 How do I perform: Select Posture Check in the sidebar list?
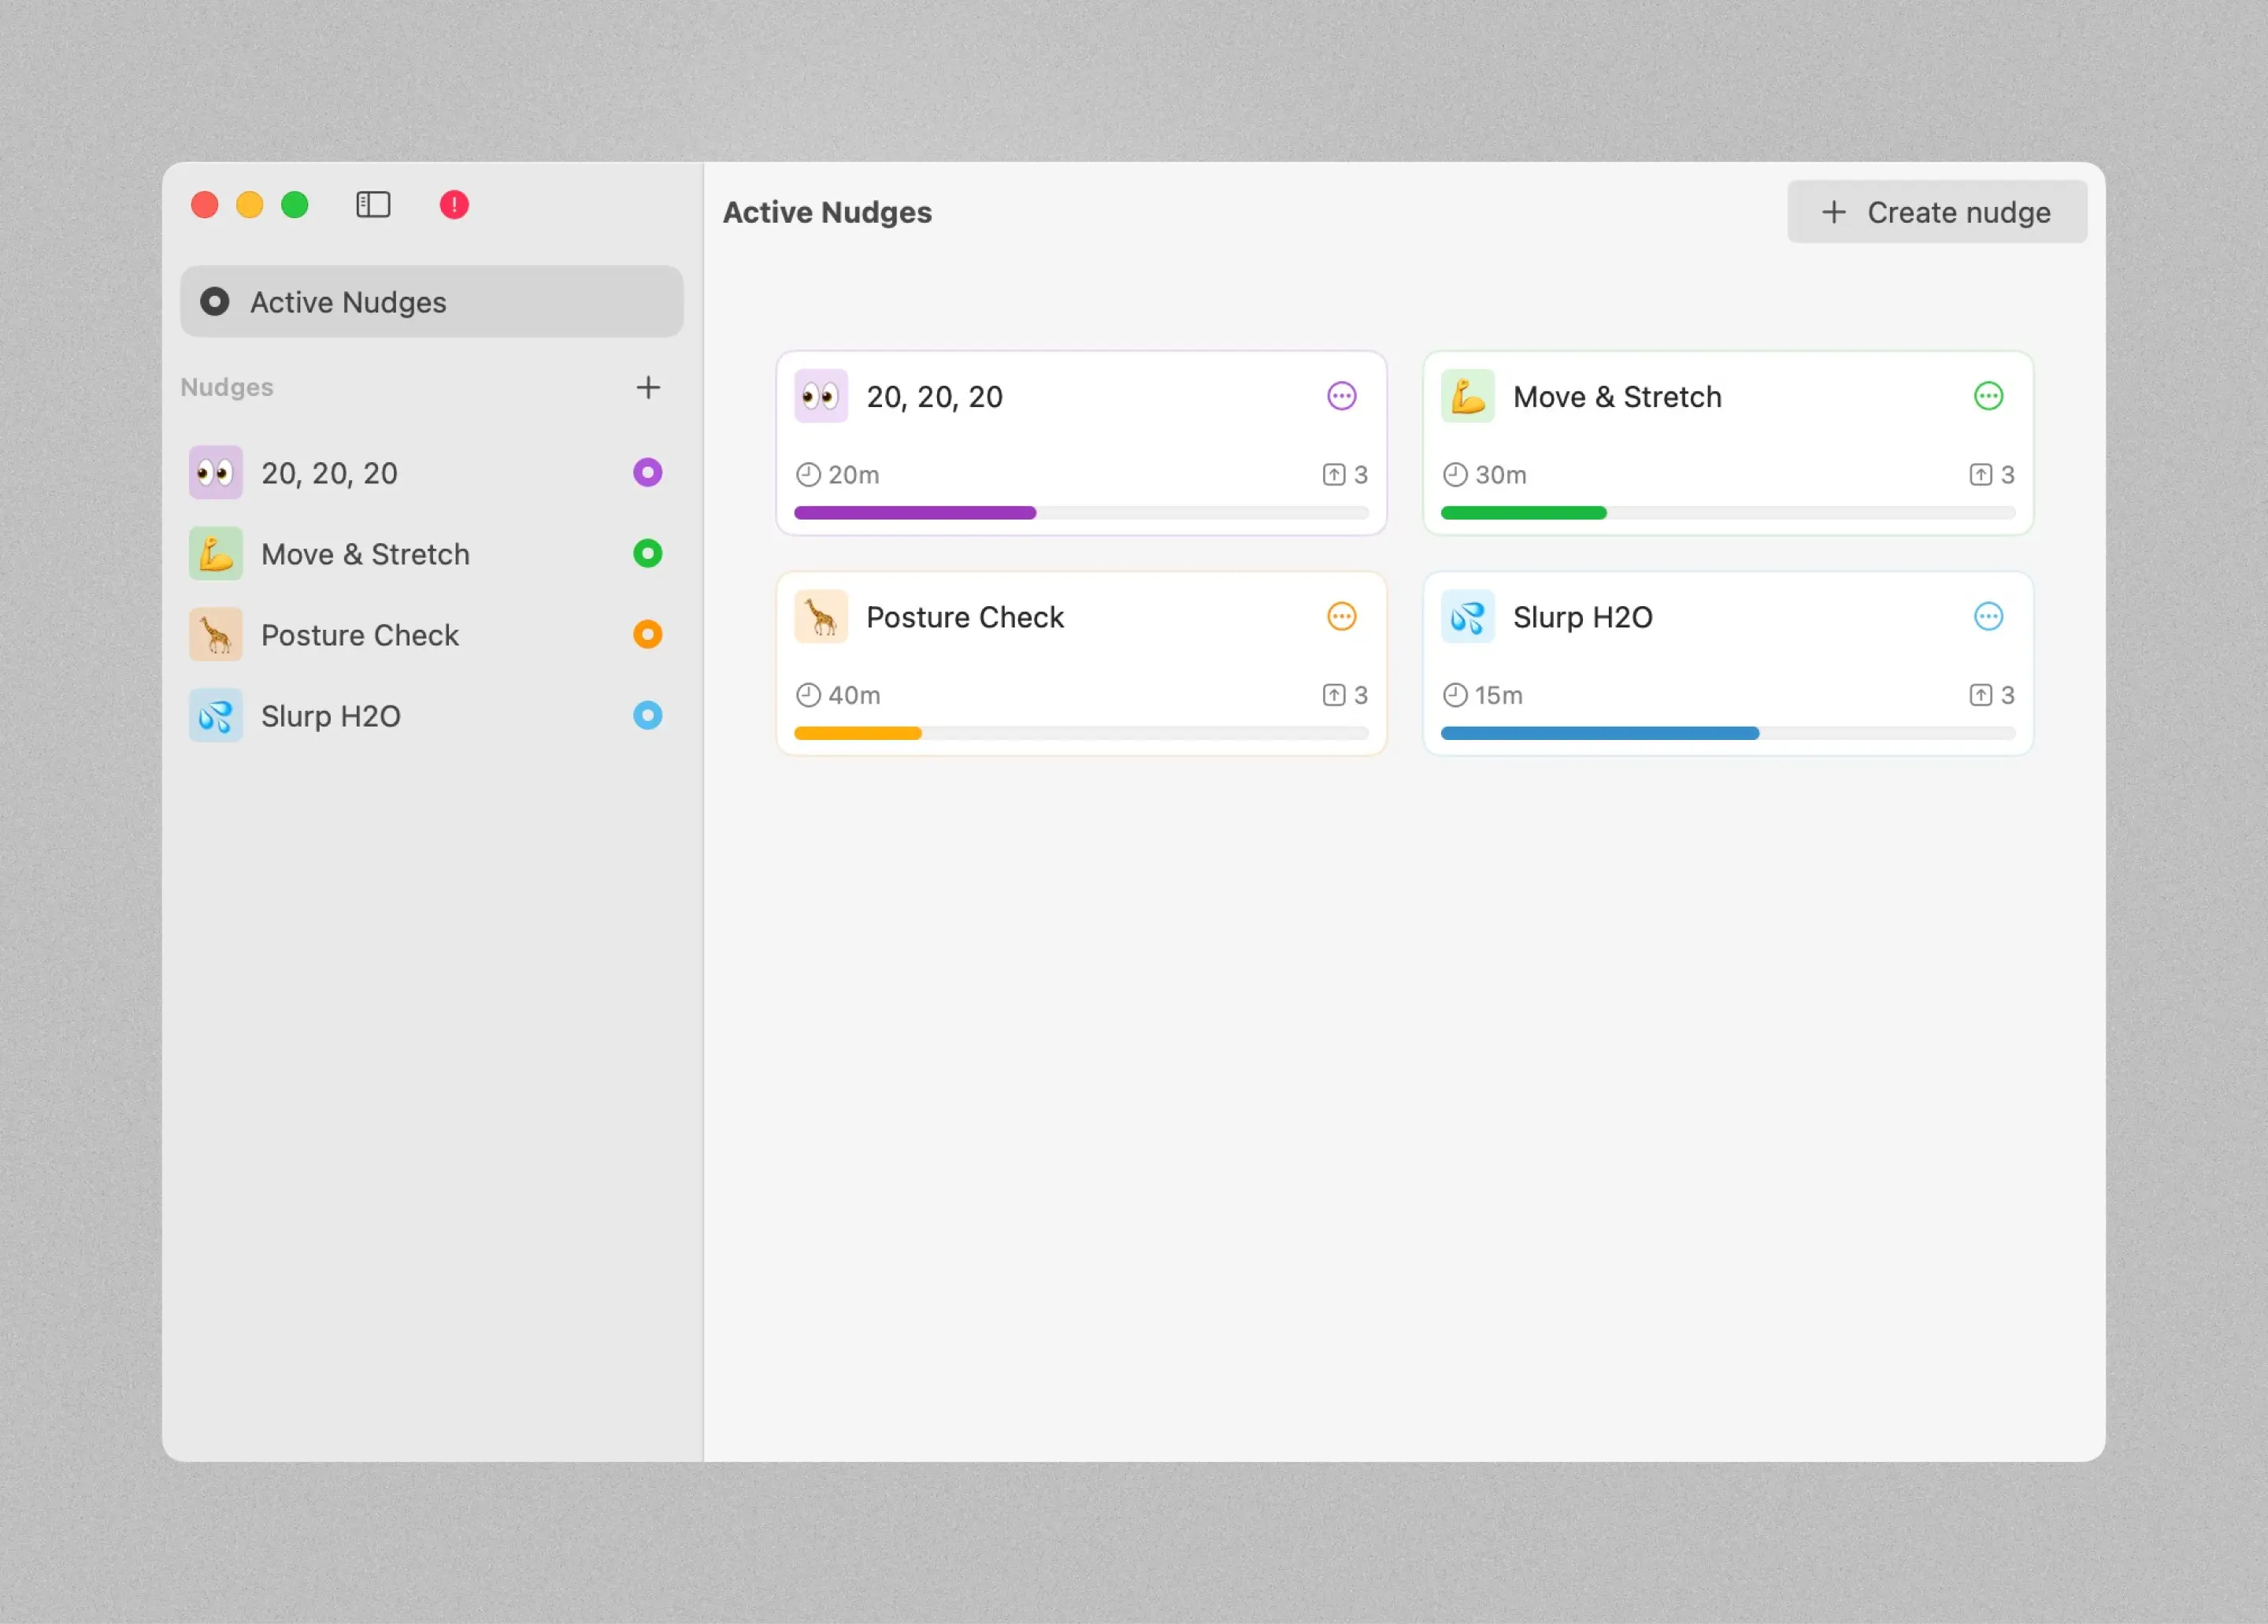432,634
